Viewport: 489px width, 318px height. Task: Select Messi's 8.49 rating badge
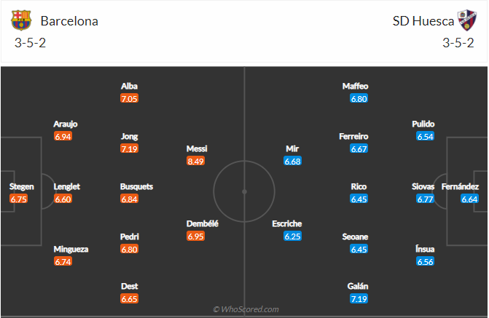(195, 161)
